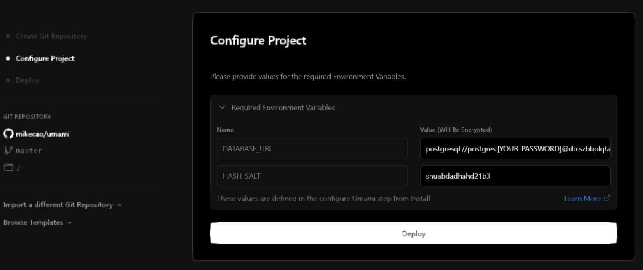This screenshot has height=270, width=643.
Task: Open Import a different Git Repository
Action: tap(58, 205)
